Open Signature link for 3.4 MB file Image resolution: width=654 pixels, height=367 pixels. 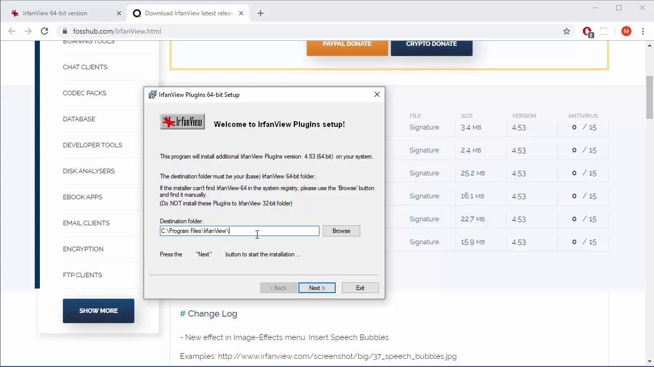pyautogui.click(x=424, y=127)
